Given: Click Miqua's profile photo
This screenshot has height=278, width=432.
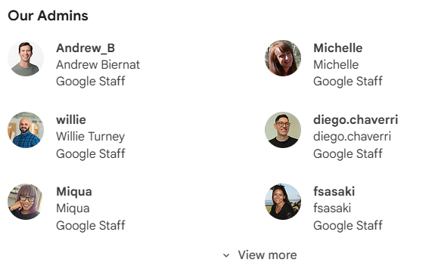Looking at the screenshot, I should pos(26,202).
